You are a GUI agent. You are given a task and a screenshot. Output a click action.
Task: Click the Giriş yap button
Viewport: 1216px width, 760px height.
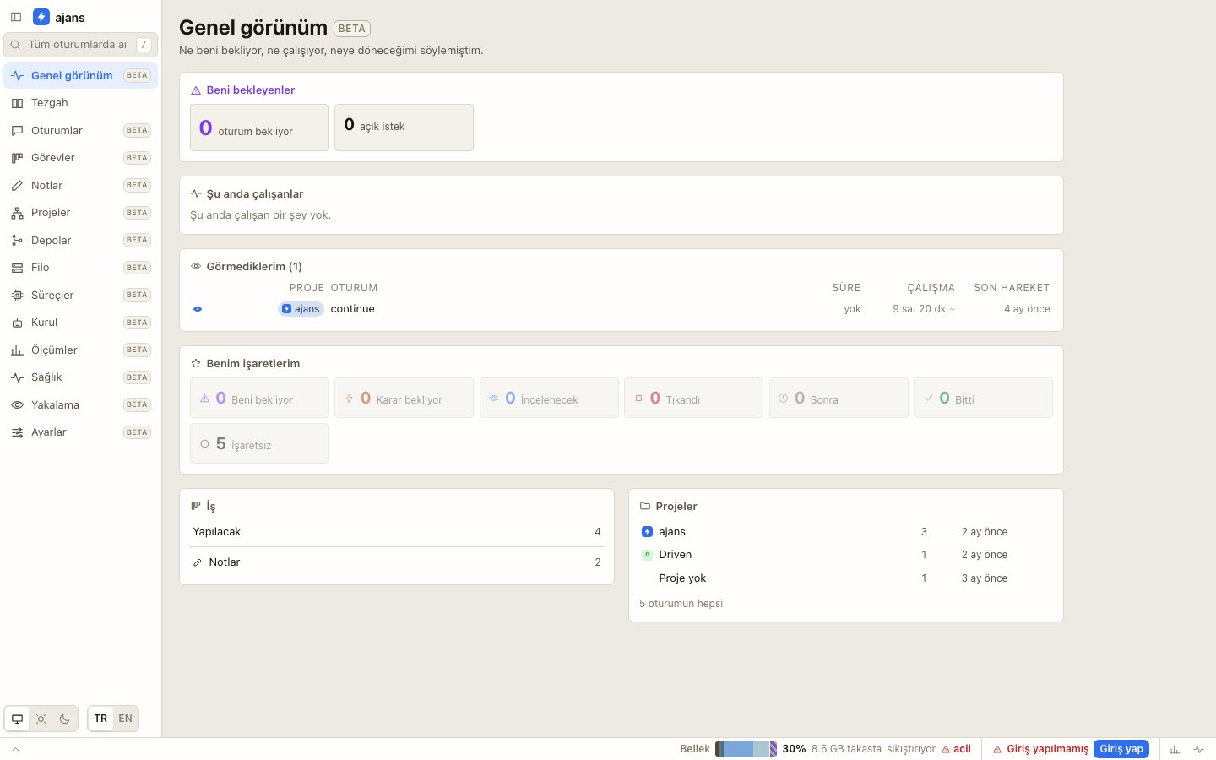pos(1121,749)
